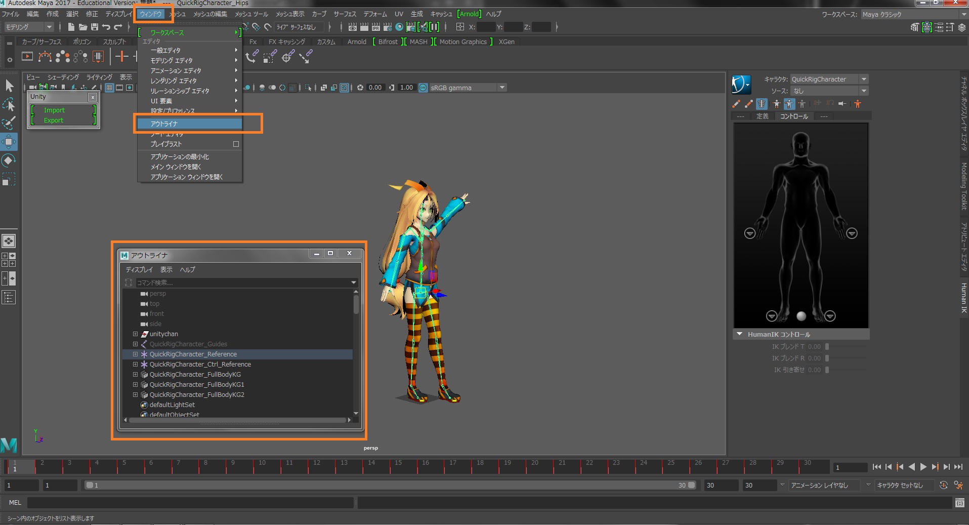Activate the Rotate tool in toolbox

click(x=9, y=160)
